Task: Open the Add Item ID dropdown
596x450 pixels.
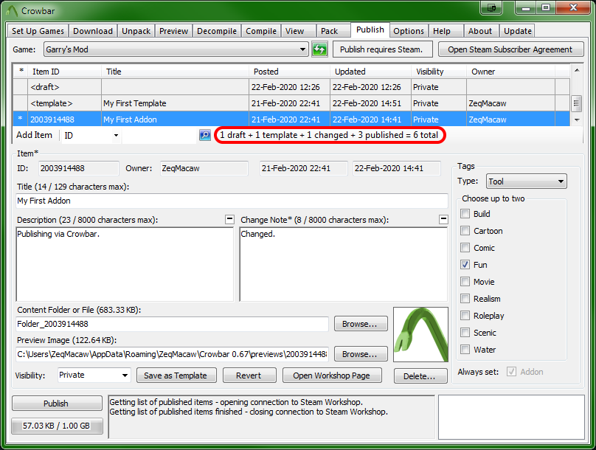Action: pos(91,135)
